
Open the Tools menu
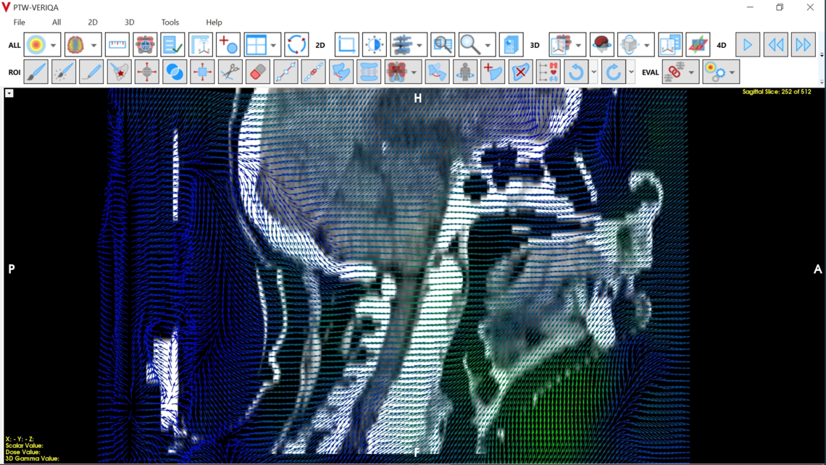coord(170,22)
